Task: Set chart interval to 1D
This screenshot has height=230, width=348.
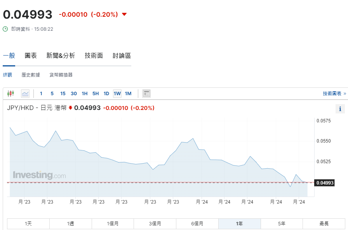Action: tap(106, 93)
